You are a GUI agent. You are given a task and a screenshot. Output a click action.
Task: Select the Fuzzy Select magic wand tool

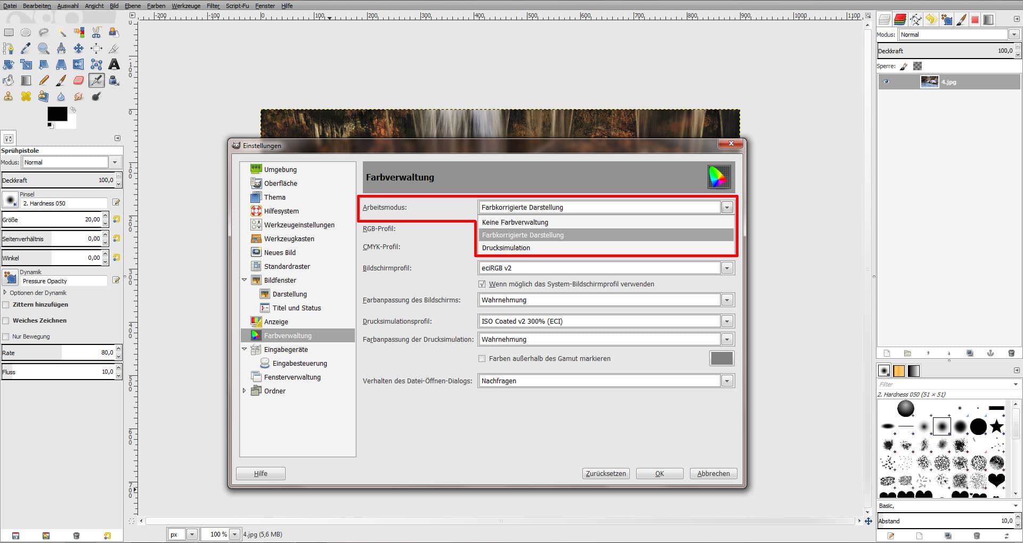coord(62,33)
